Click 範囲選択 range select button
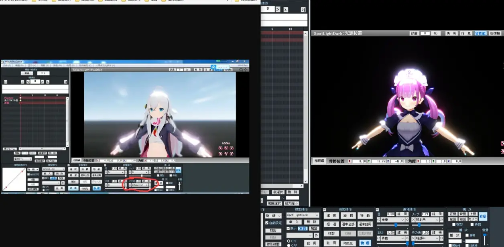Image resolution: width=504 pixels, height=247 pixels. pyautogui.click(x=274, y=204)
